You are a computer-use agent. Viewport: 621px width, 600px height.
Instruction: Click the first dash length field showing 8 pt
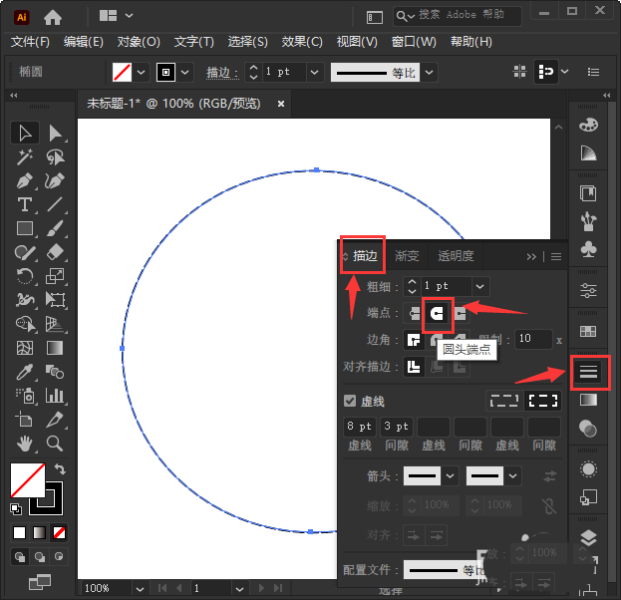pyautogui.click(x=359, y=427)
